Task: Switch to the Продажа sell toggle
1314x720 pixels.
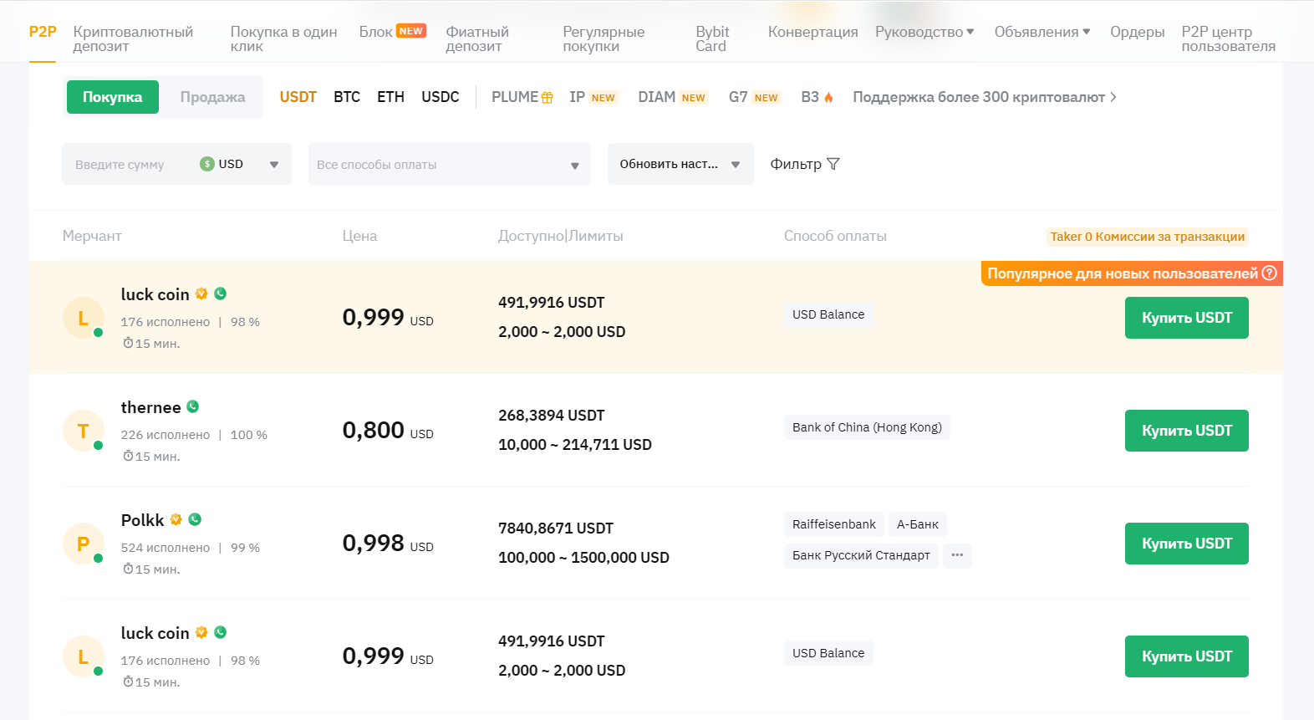Action: click(x=212, y=97)
